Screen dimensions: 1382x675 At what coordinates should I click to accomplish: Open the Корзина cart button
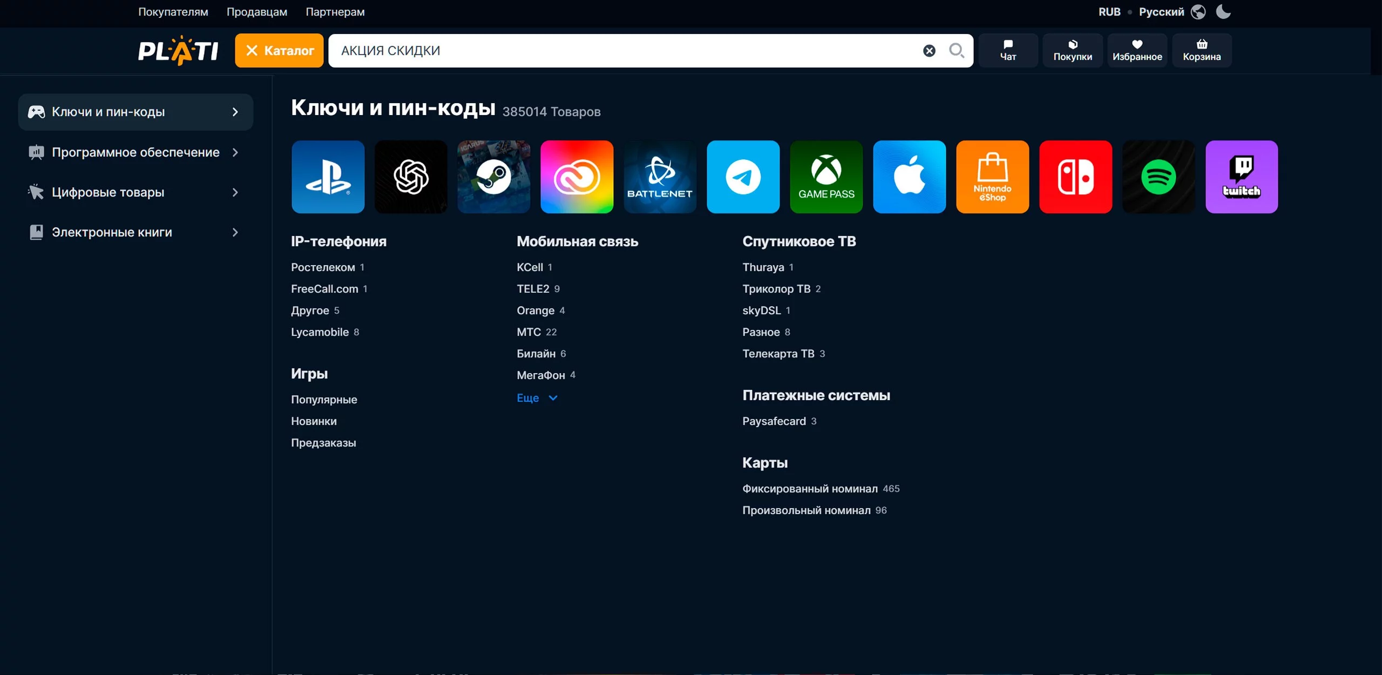click(x=1202, y=50)
